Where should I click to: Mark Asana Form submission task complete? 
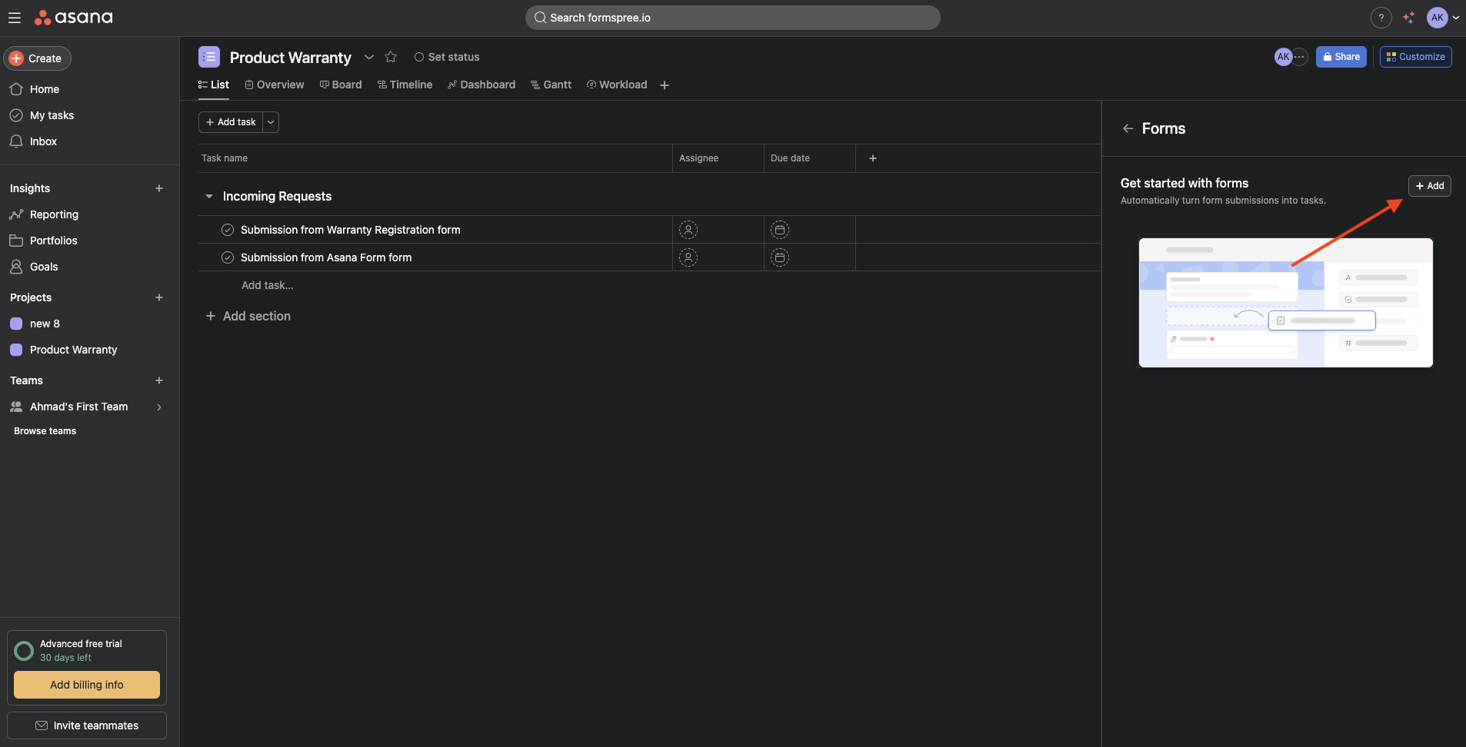(228, 257)
